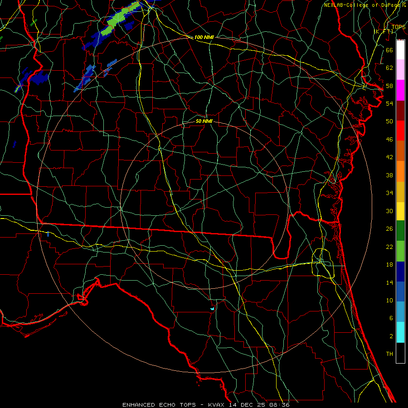The image size is (408, 408).
Task: Click the '100 NMI' range ring label
Action: [204, 37]
